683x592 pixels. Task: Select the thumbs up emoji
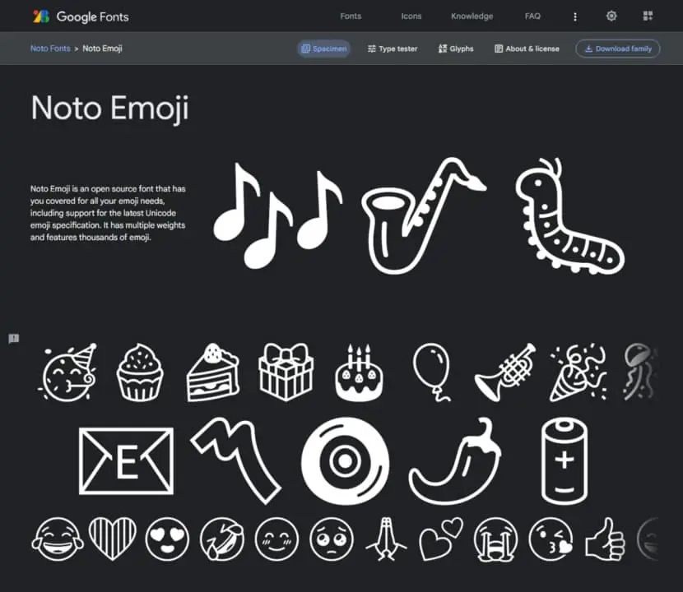605,539
